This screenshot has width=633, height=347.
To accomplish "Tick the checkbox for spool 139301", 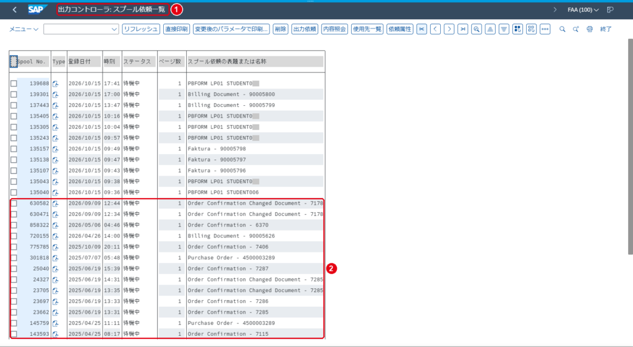I will tap(14, 94).
